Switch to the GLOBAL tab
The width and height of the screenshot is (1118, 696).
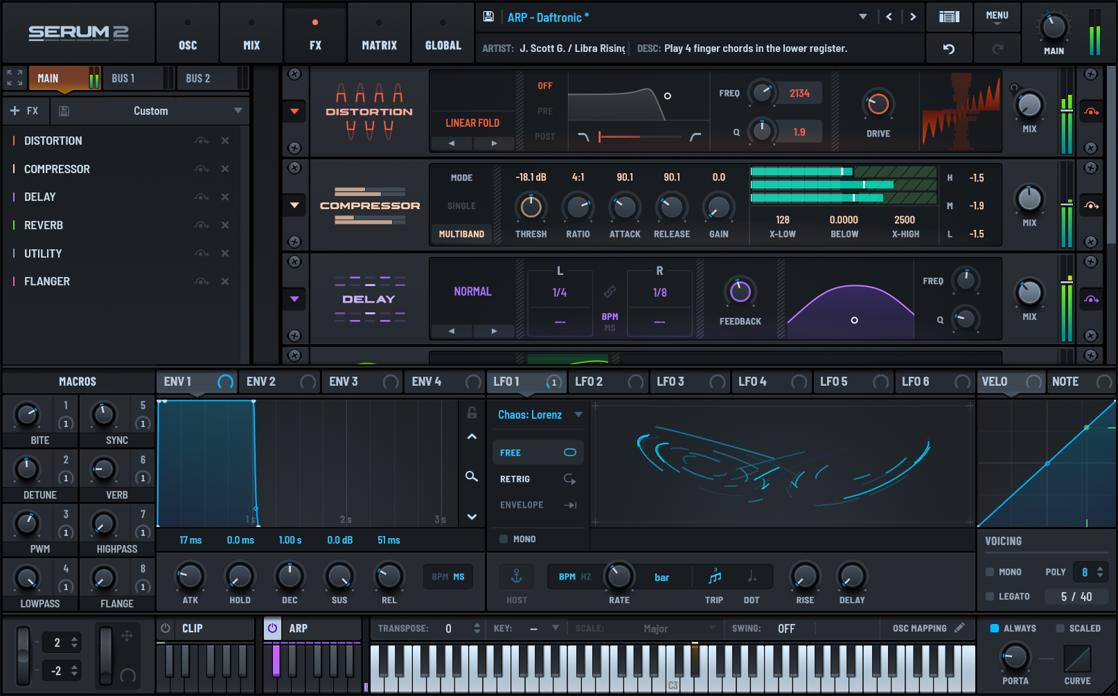443,33
